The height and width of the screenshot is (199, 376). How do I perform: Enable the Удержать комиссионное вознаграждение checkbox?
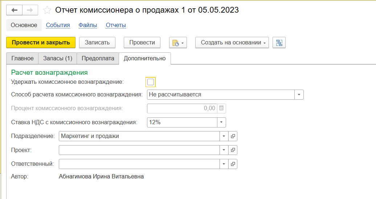click(151, 82)
